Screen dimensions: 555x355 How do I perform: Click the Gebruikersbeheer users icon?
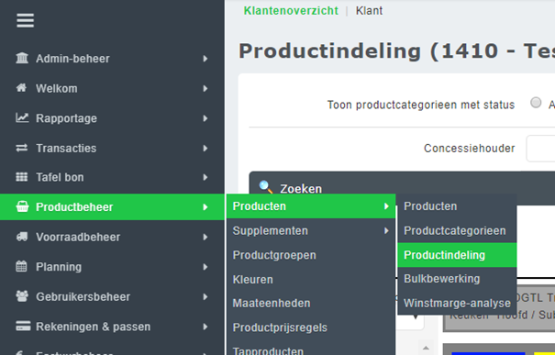click(x=22, y=296)
